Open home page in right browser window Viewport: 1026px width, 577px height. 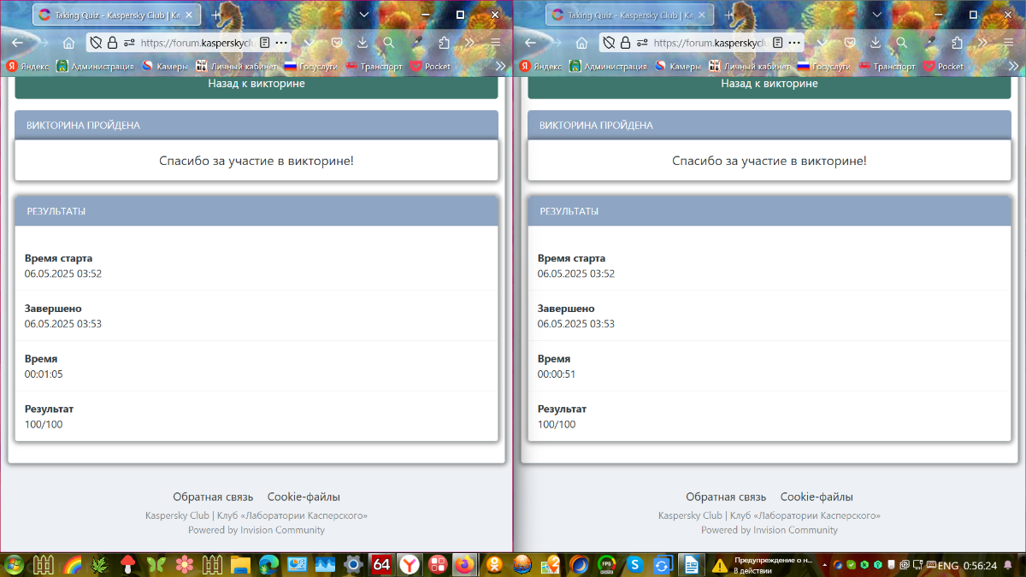tap(581, 43)
